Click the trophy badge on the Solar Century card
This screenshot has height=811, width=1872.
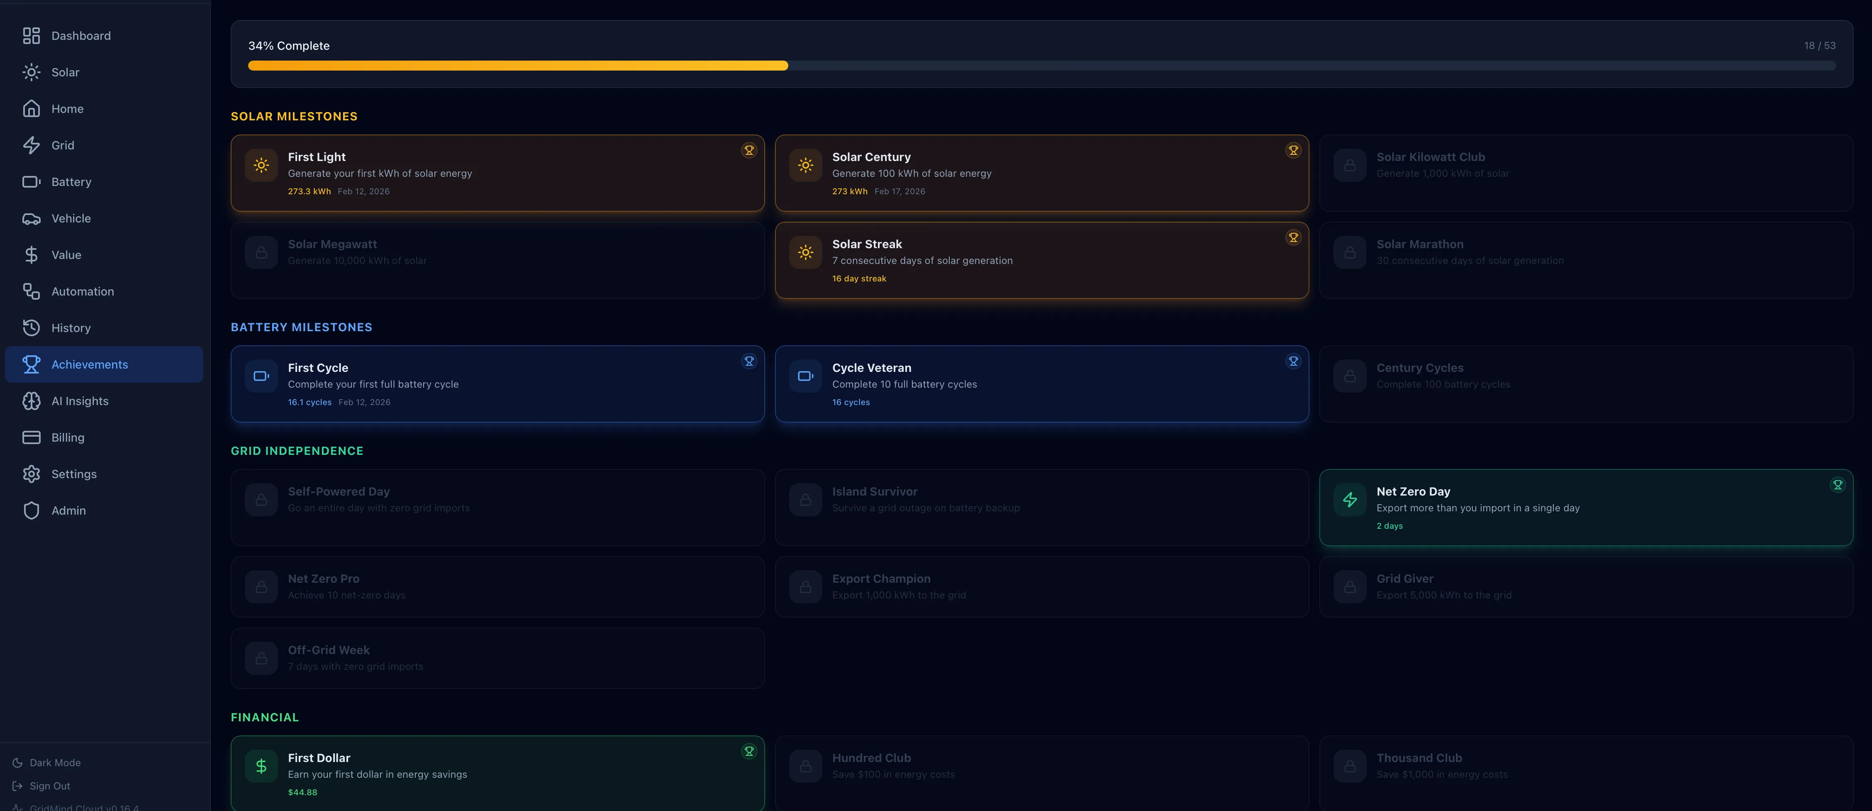coord(1293,150)
